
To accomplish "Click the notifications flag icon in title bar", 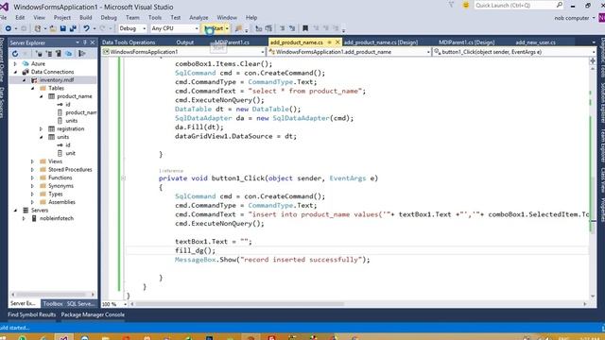I will 451,5.
